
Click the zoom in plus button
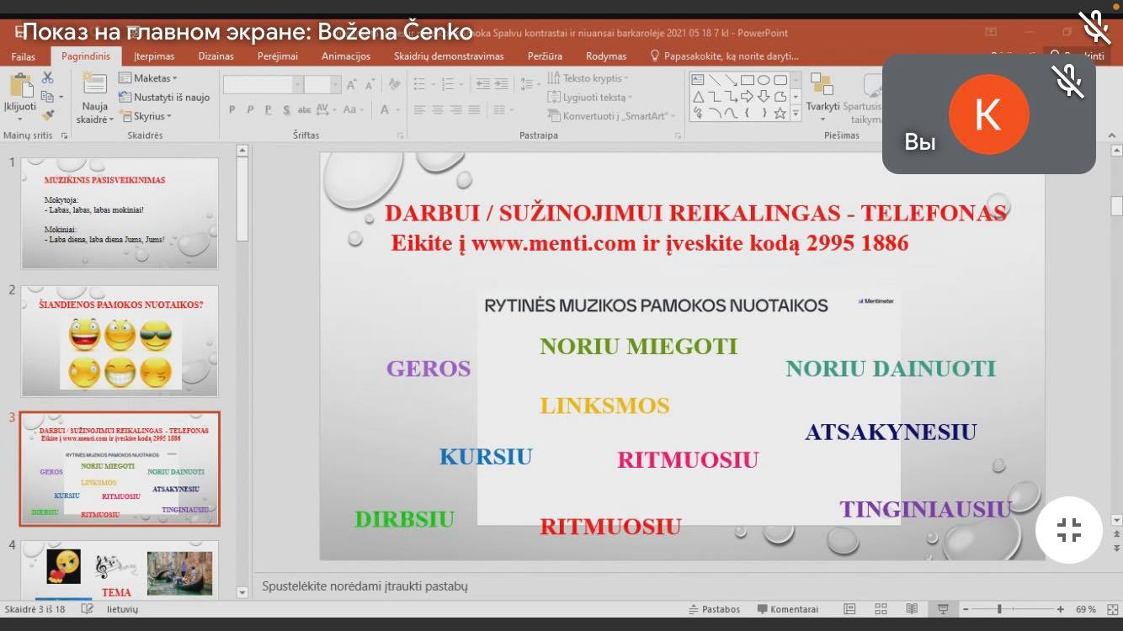pos(1060,609)
